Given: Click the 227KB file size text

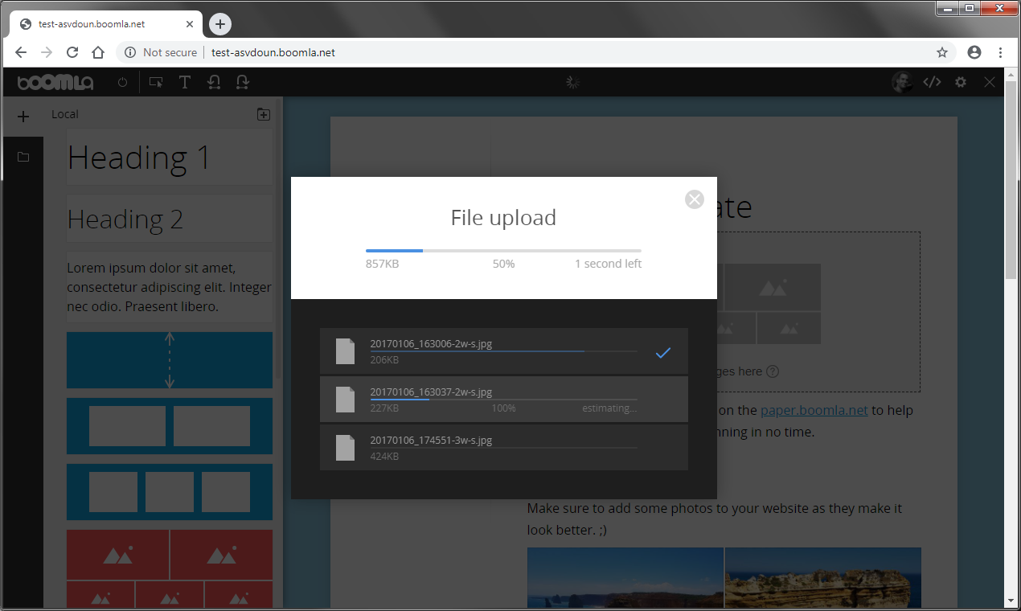Looking at the screenshot, I should point(384,408).
